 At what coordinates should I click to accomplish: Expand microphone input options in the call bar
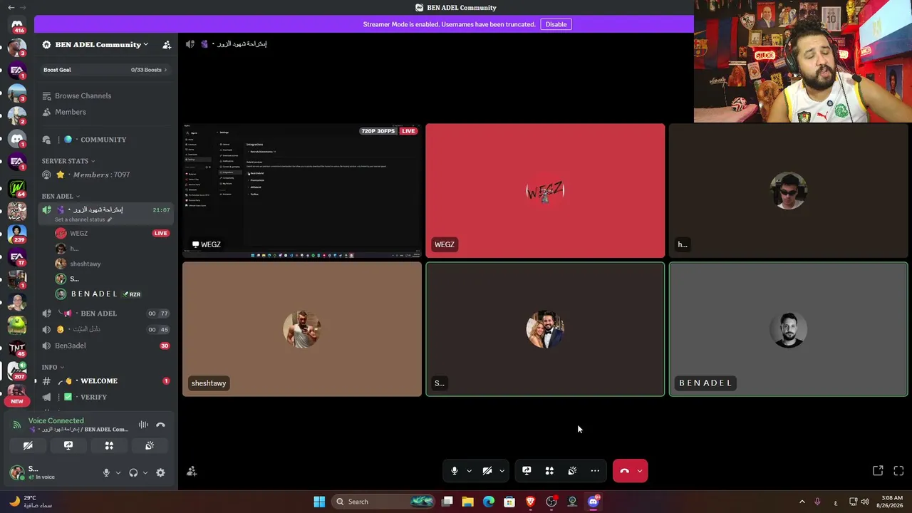[469, 471]
